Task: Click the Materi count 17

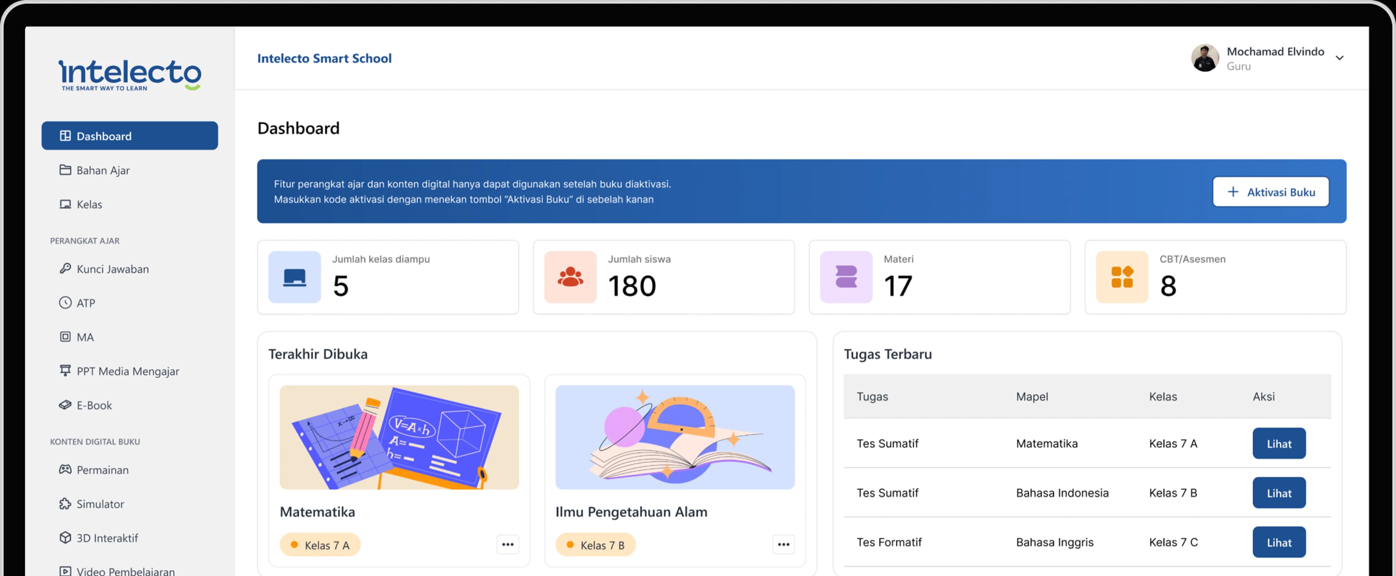Action: pyautogui.click(x=898, y=286)
